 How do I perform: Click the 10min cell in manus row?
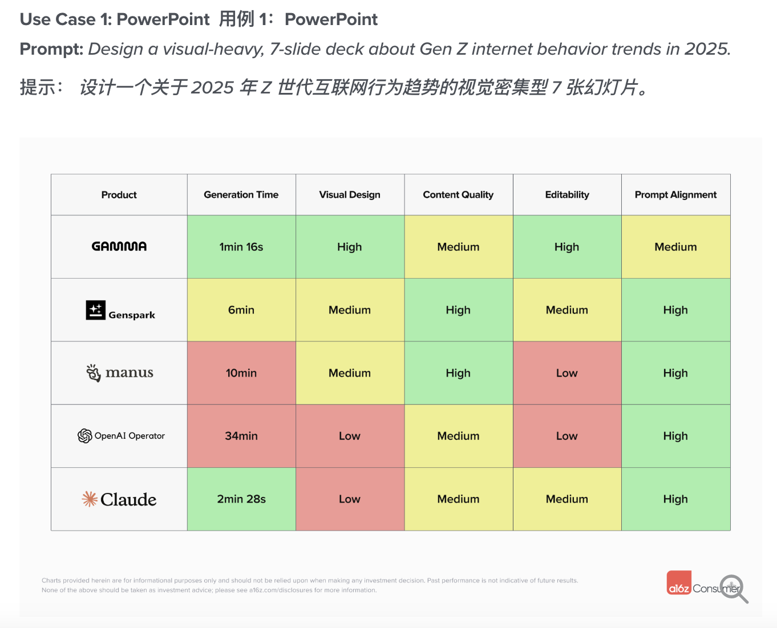pyautogui.click(x=241, y=373)
